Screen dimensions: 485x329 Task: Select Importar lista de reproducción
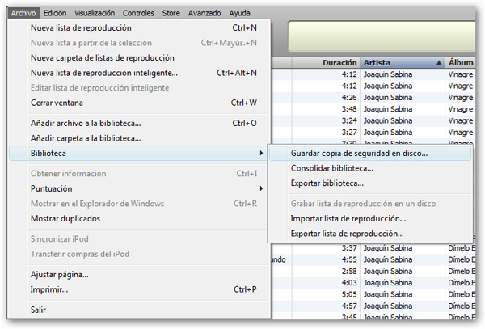pyautogui.click(x=348, y=218)
